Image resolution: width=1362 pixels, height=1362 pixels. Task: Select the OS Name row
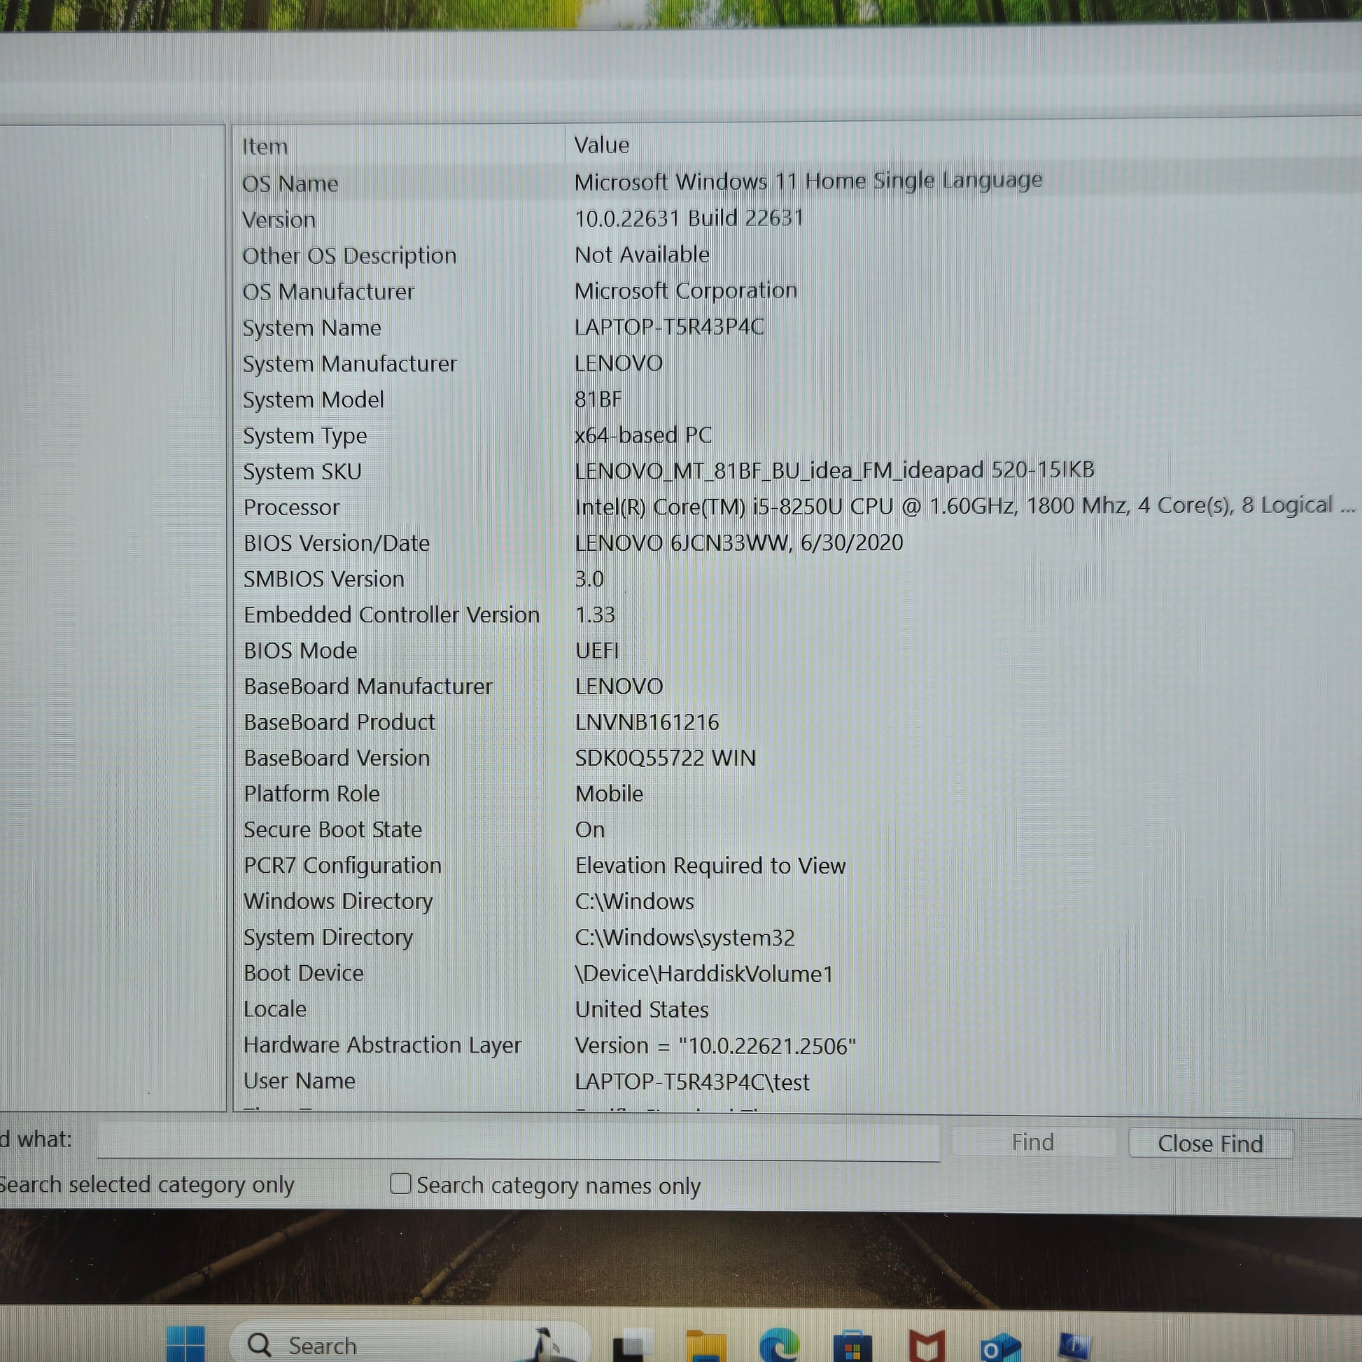pos(290,184)
